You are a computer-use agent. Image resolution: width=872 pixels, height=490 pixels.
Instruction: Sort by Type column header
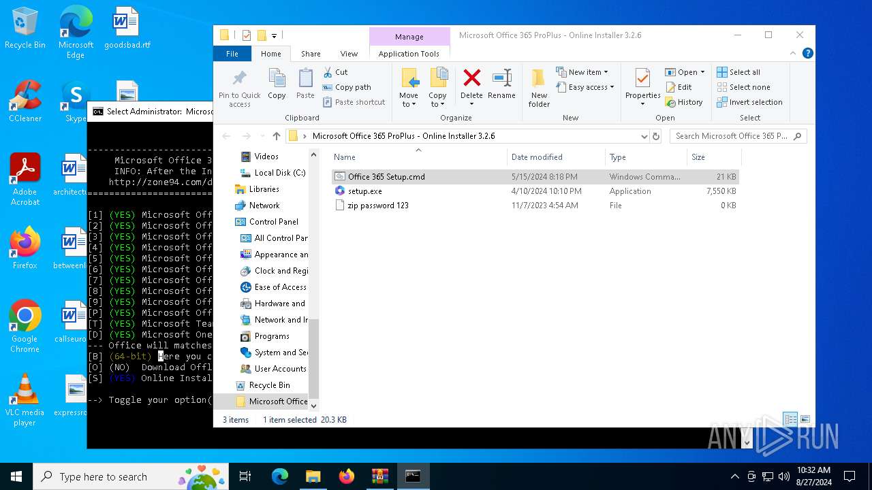point(646,157)
